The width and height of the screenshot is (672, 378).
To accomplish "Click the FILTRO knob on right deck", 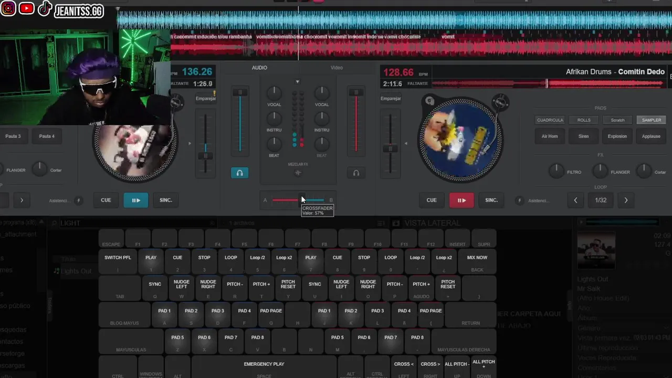I will pyautogui.click(x=556, y=170).
